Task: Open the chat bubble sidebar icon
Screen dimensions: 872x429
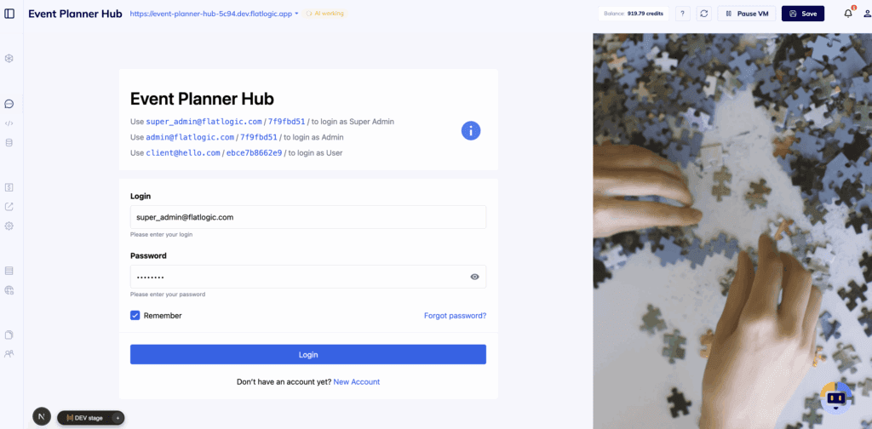Action: 9,104
